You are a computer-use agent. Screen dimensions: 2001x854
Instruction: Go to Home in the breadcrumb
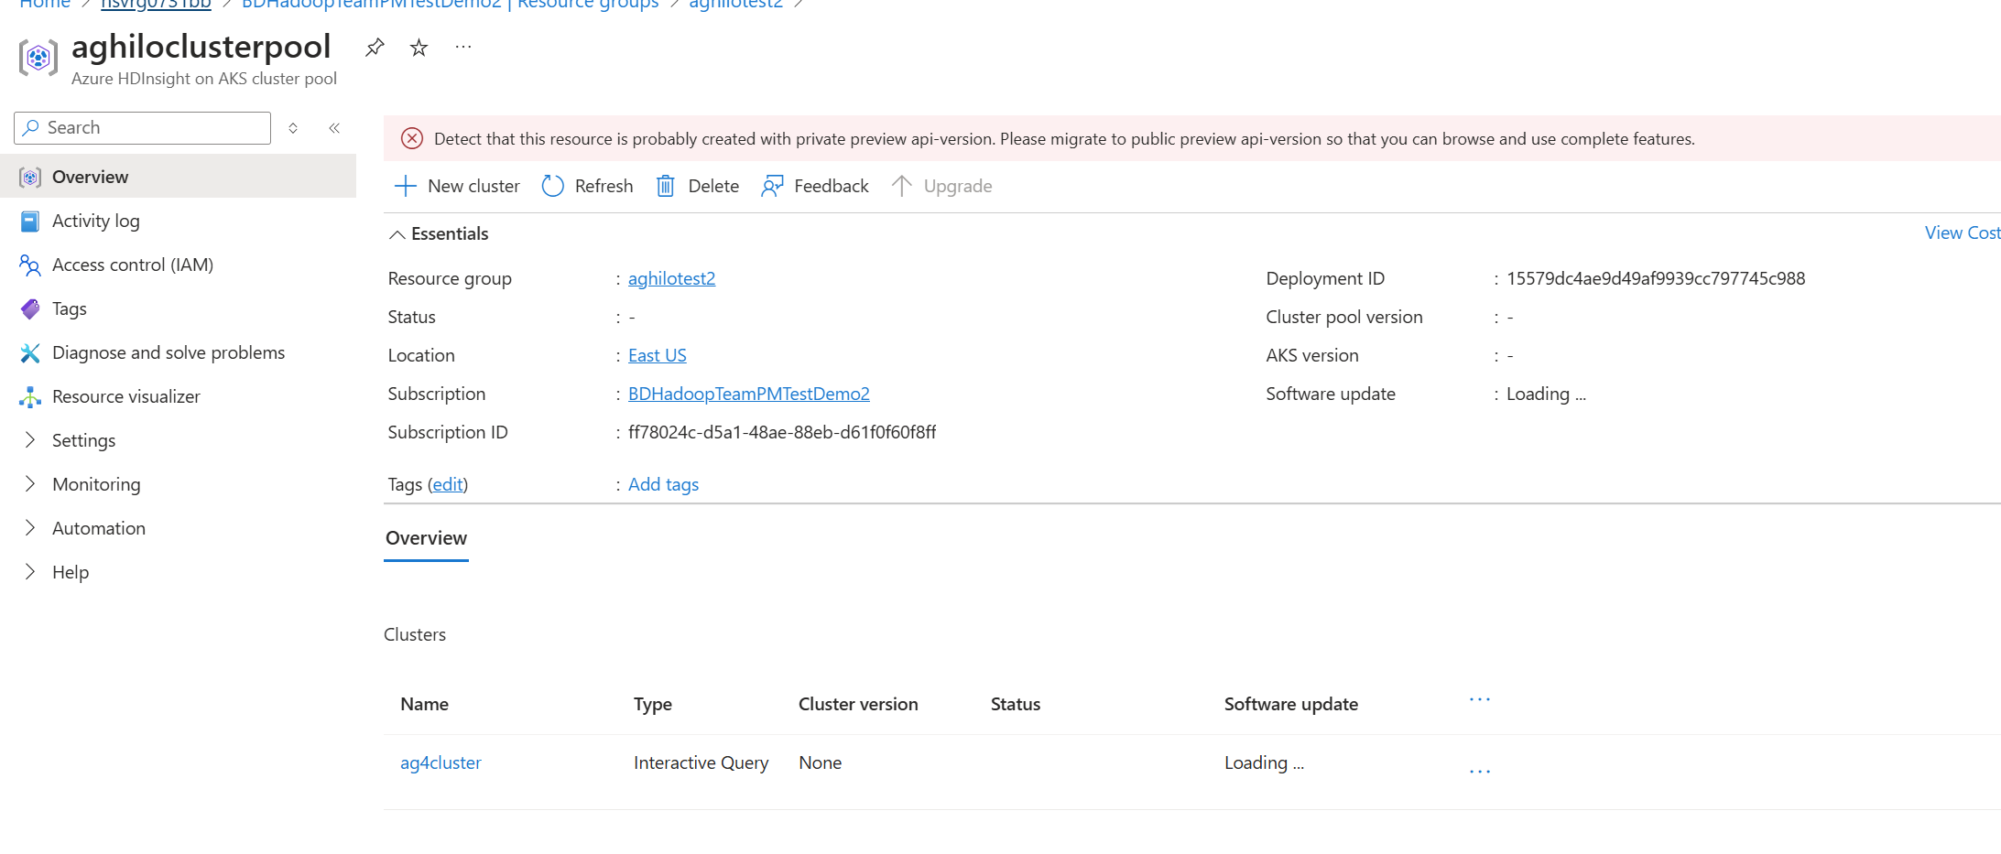[x=44, y=4]
